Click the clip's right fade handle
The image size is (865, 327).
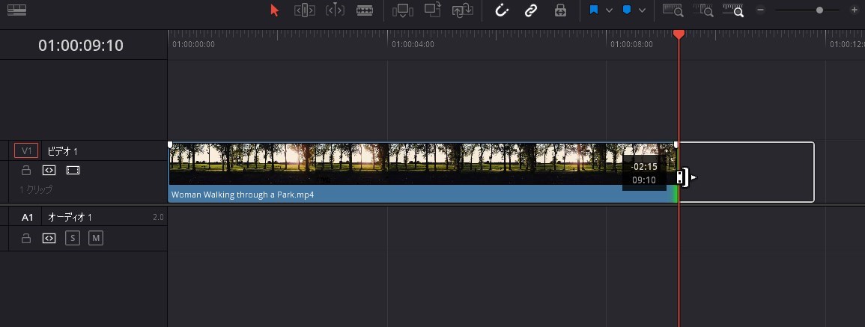click(x=676, y=144)
